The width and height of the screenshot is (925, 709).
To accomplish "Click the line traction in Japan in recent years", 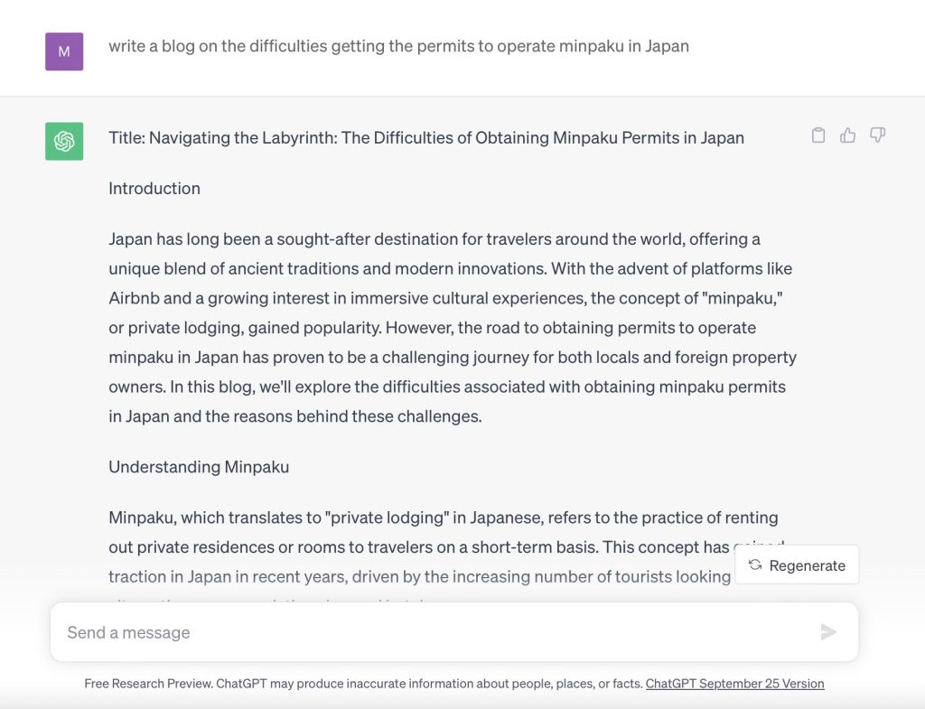I will click(419, 576).
